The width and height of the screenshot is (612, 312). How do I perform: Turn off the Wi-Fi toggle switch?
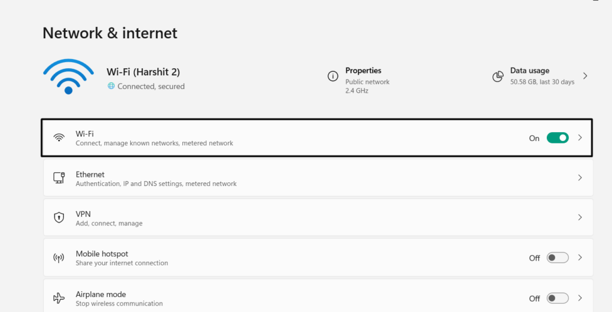(x=557, y=138)
